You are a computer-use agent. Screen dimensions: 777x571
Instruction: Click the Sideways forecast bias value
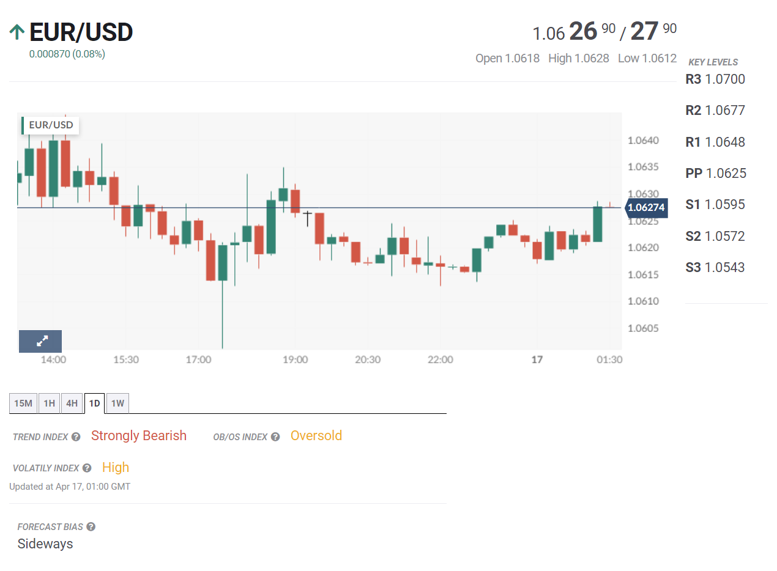coord(45,544)
